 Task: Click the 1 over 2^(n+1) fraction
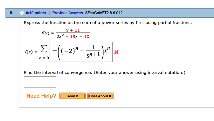[x=93, y=52]
